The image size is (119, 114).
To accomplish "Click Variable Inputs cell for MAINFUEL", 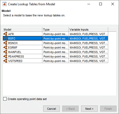I will [88, 52].
